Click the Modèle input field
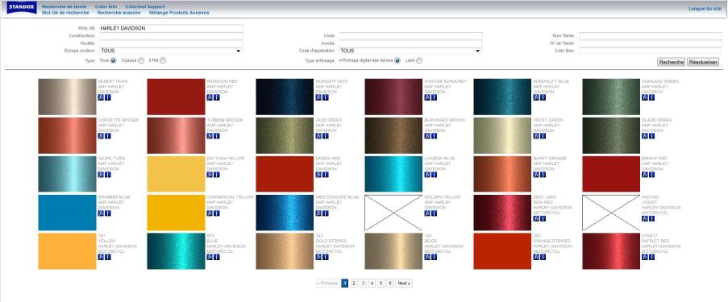The image size is (728, 302). point(171,43)
